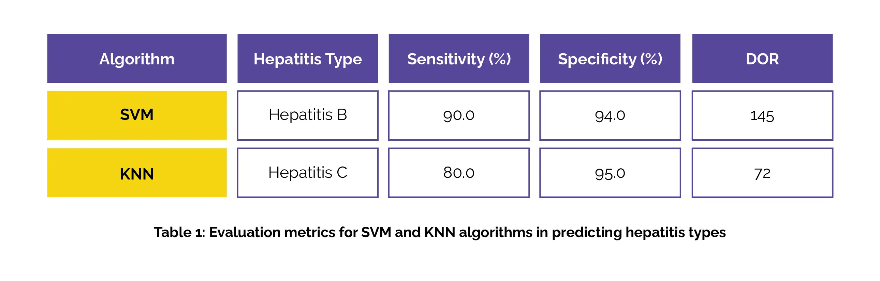Click 'Table 1:' label in caption

[x=179, y=233]
